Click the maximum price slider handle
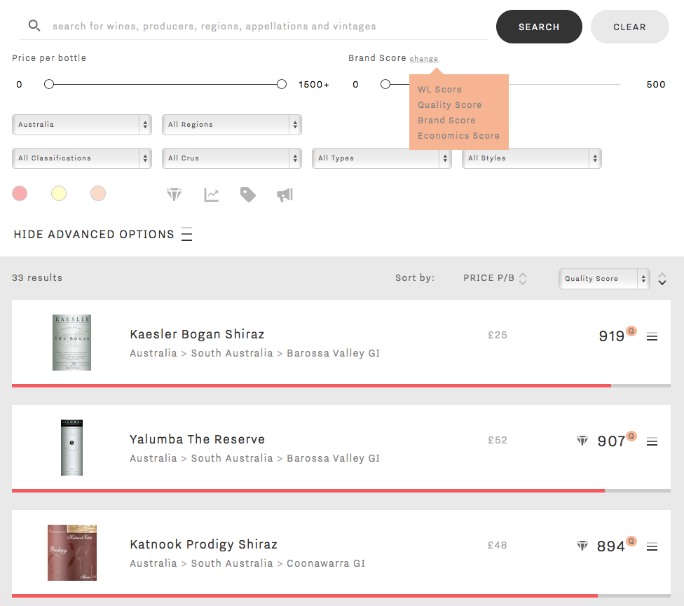Screen dimensions: 684x606 pos(282,84)
